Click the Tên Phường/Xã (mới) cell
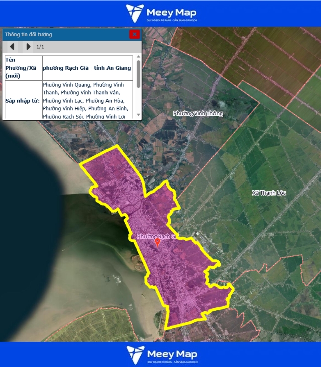Image resolution: width=321 pixels, height=367 pixels. click(x=23, y=68)
